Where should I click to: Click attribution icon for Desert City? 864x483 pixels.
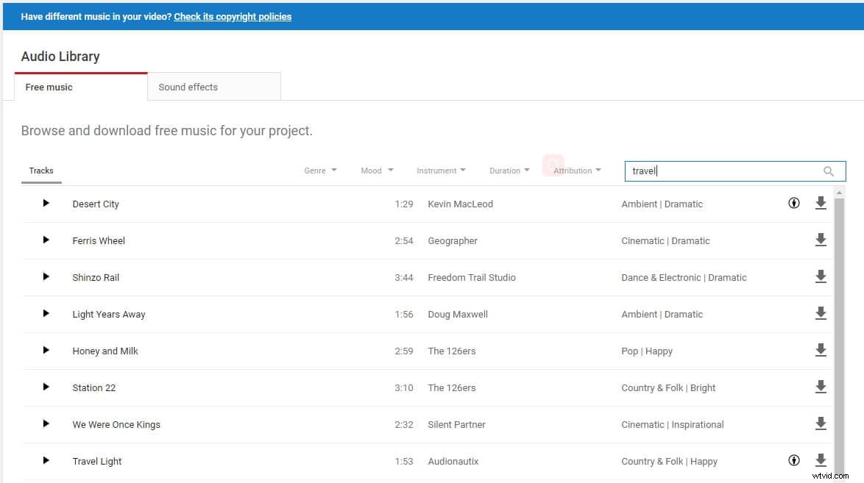click(793, 204)
